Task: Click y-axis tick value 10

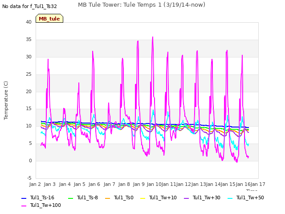Action: pos(28,126)
